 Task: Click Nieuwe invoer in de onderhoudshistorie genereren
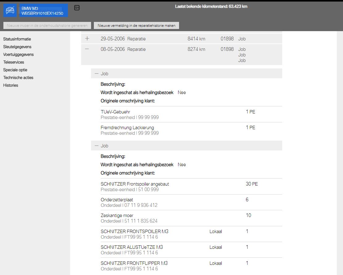47,25
